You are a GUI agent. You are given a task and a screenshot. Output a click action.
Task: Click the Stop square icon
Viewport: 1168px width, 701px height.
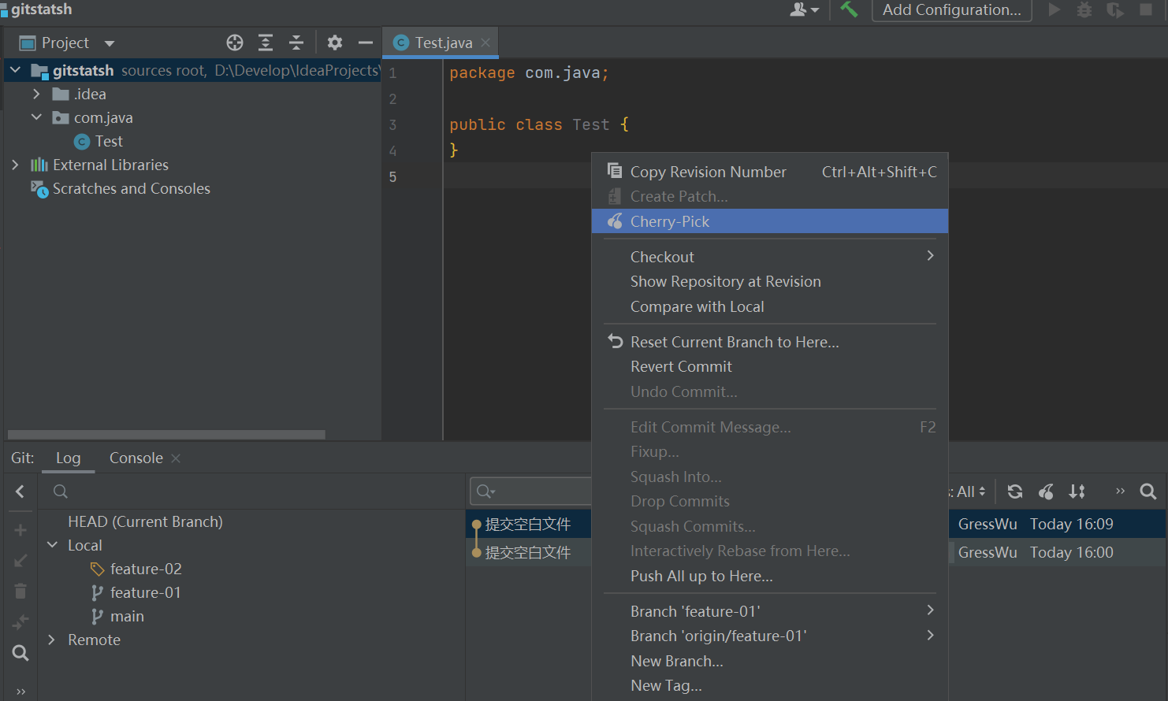coord(1146,9)
